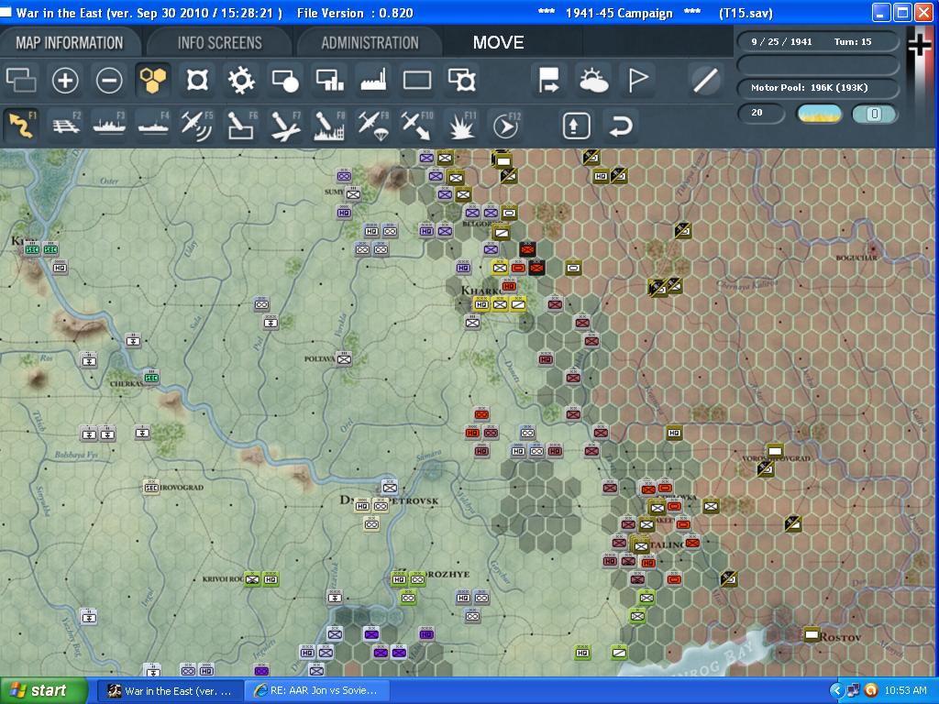Select the F5 air recon mode
Viewport: 939px width, 704px height.
(197, 125)
